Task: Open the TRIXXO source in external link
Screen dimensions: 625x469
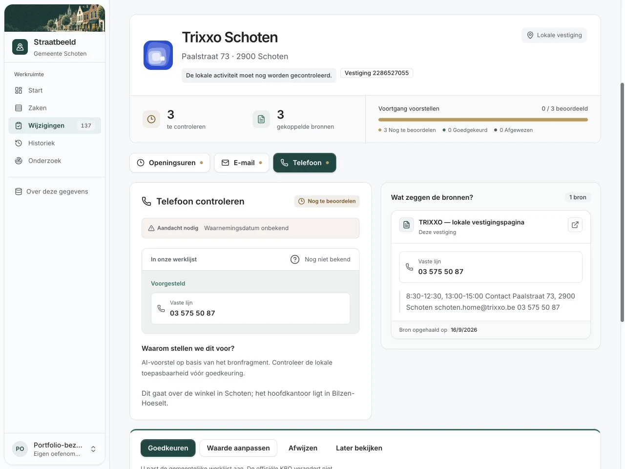Action: [575, 225]
